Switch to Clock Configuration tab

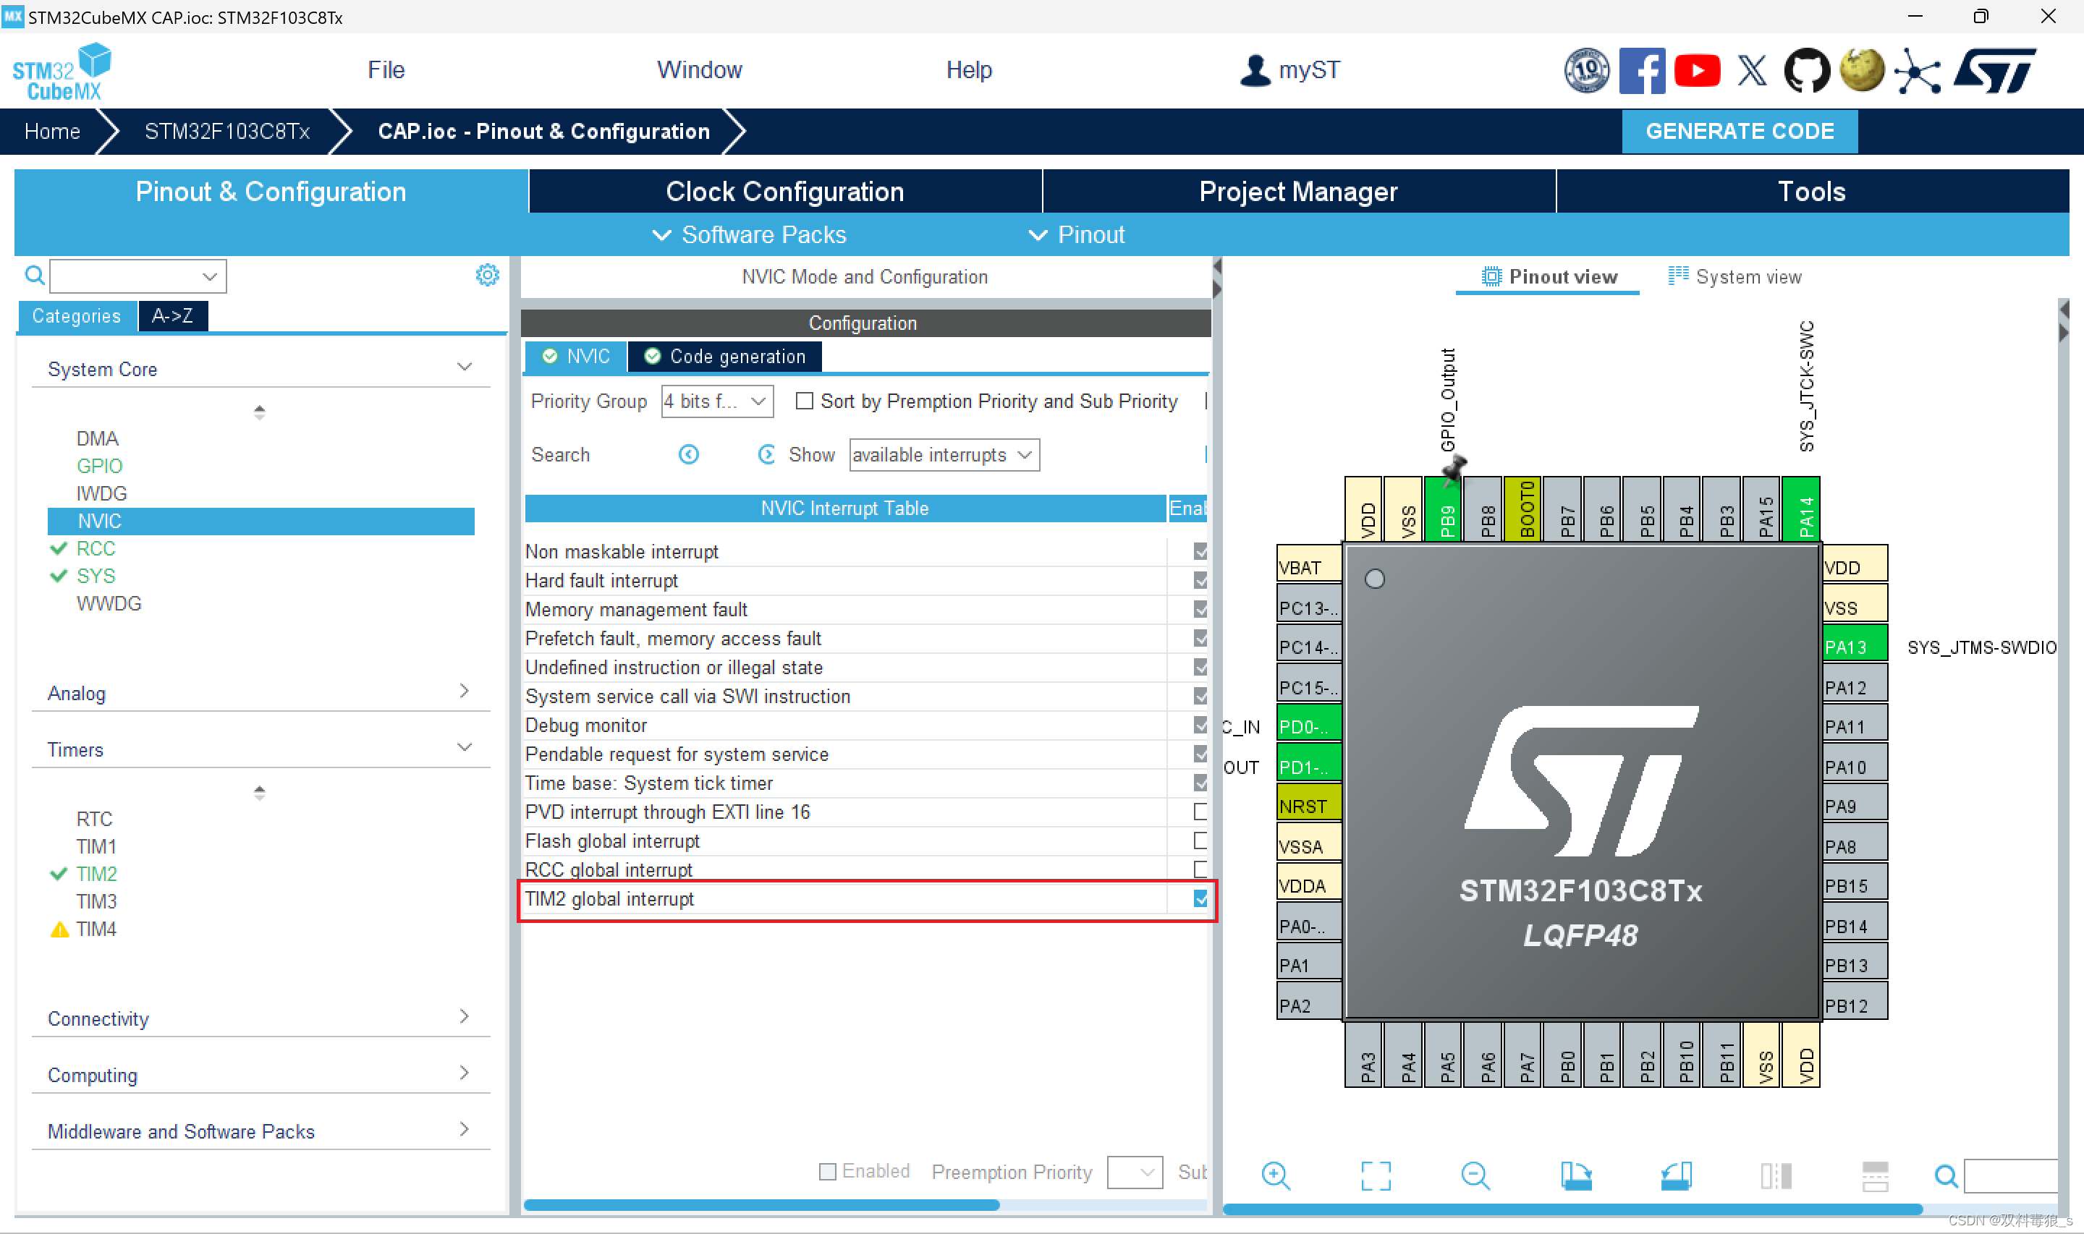784,192
